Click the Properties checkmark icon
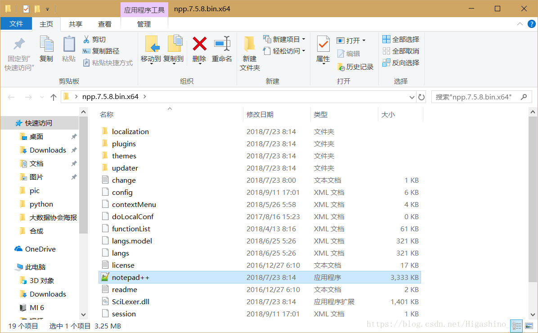The image size is (538, 333). point(323,44)
